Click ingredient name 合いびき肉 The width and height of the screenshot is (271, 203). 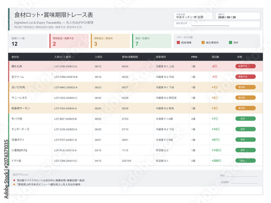[x=18, y=87]
